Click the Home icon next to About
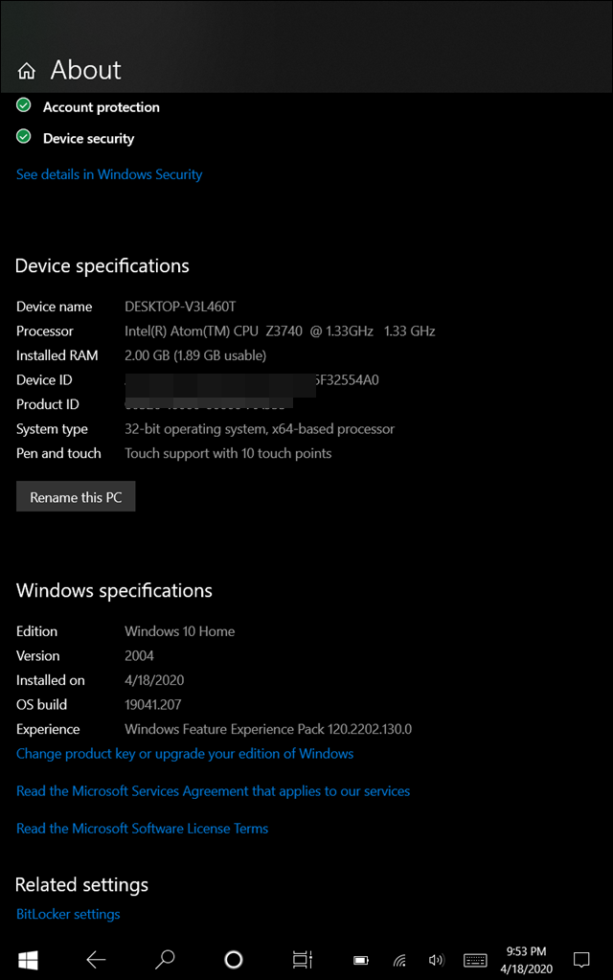This screenshot has height=980, width=613. click(x=27, y=71)
